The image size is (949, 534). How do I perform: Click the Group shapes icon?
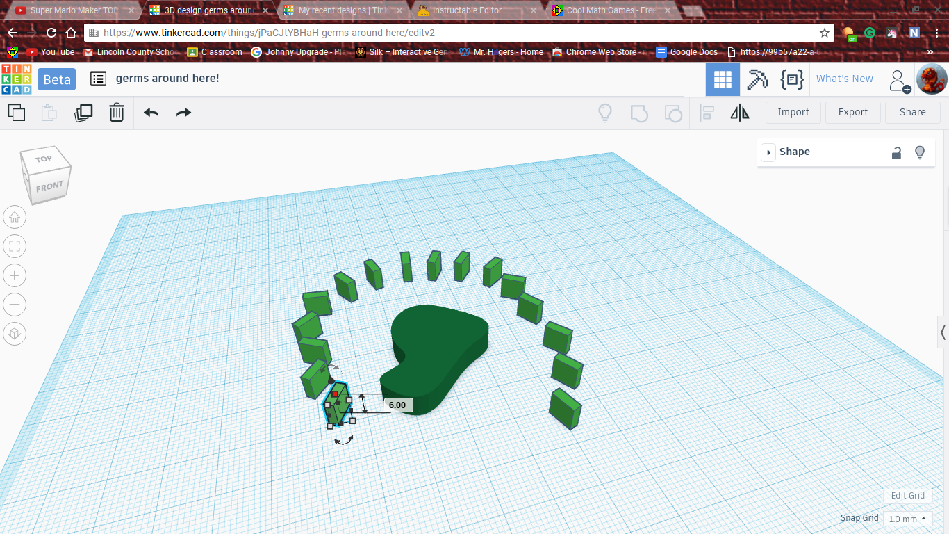pos(639,113)
